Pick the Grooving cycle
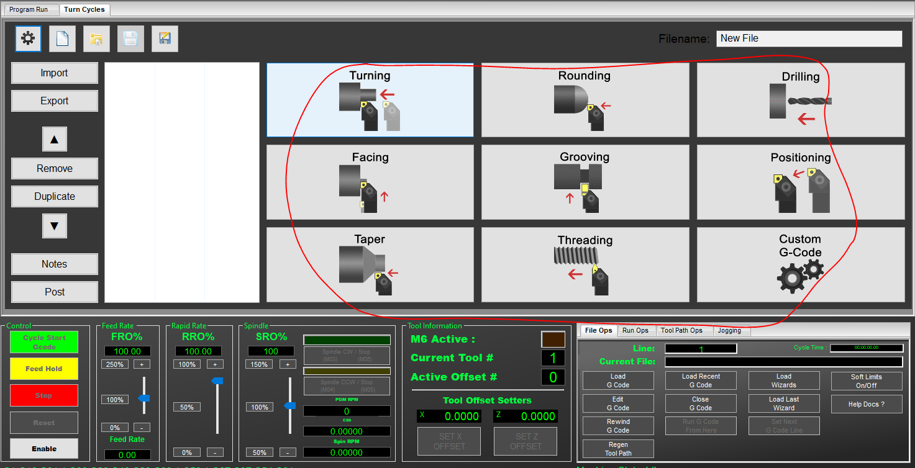 click(x=585, y=182)
